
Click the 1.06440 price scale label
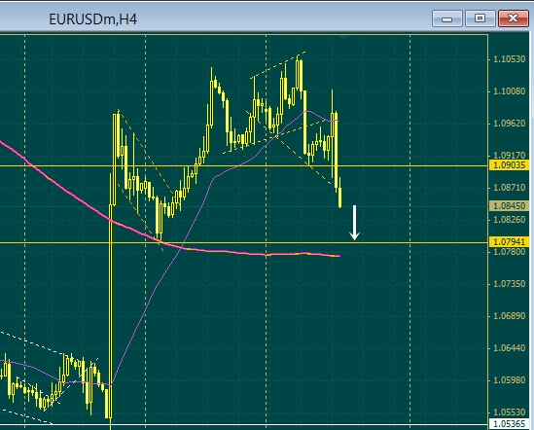coord(509,348)
